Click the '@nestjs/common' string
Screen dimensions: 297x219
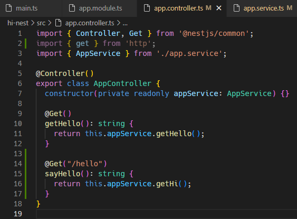tap(214, 34)
